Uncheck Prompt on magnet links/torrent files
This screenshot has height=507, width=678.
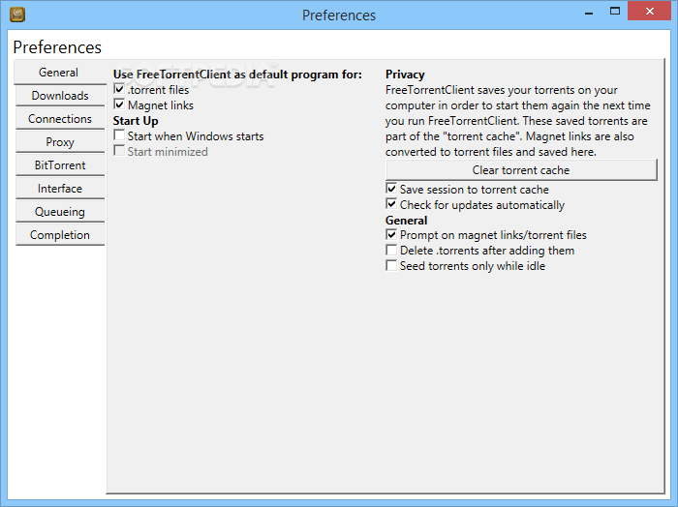coord(391,234)
